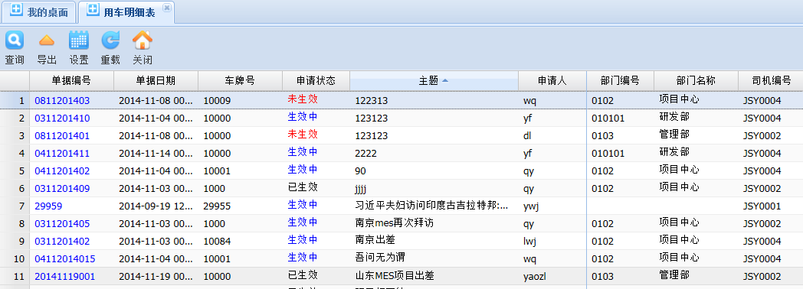Click the 查询 search icon
The width and height of the screenshot is (803, 289).
[15, 40]
